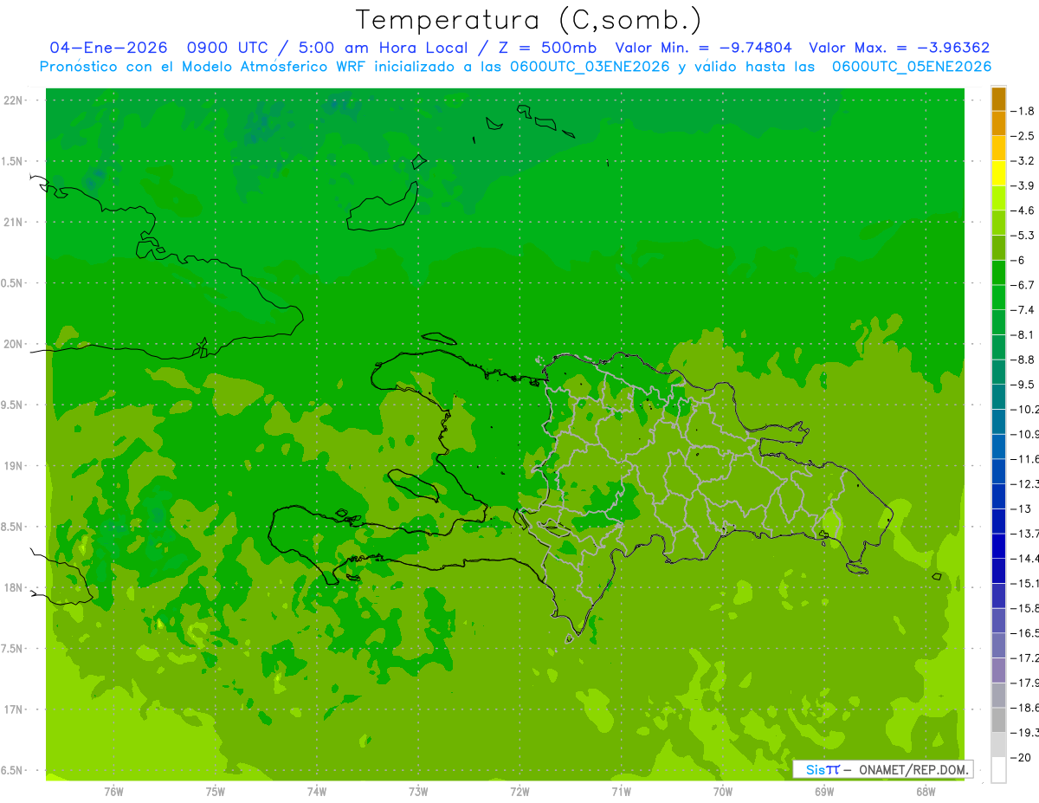Click the '-18.6' legend value
This screenshot has height=803, width=1039.
pos(1024,708)
